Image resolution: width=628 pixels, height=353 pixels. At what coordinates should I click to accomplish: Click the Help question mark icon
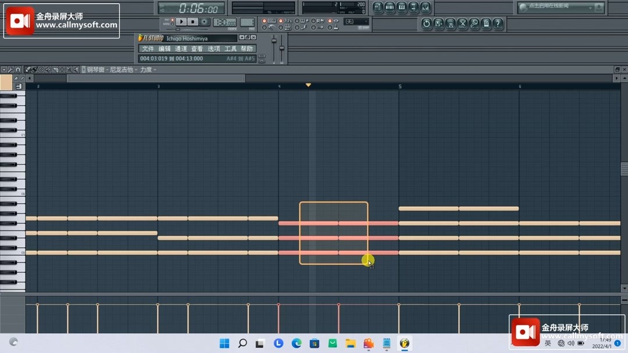497,24
